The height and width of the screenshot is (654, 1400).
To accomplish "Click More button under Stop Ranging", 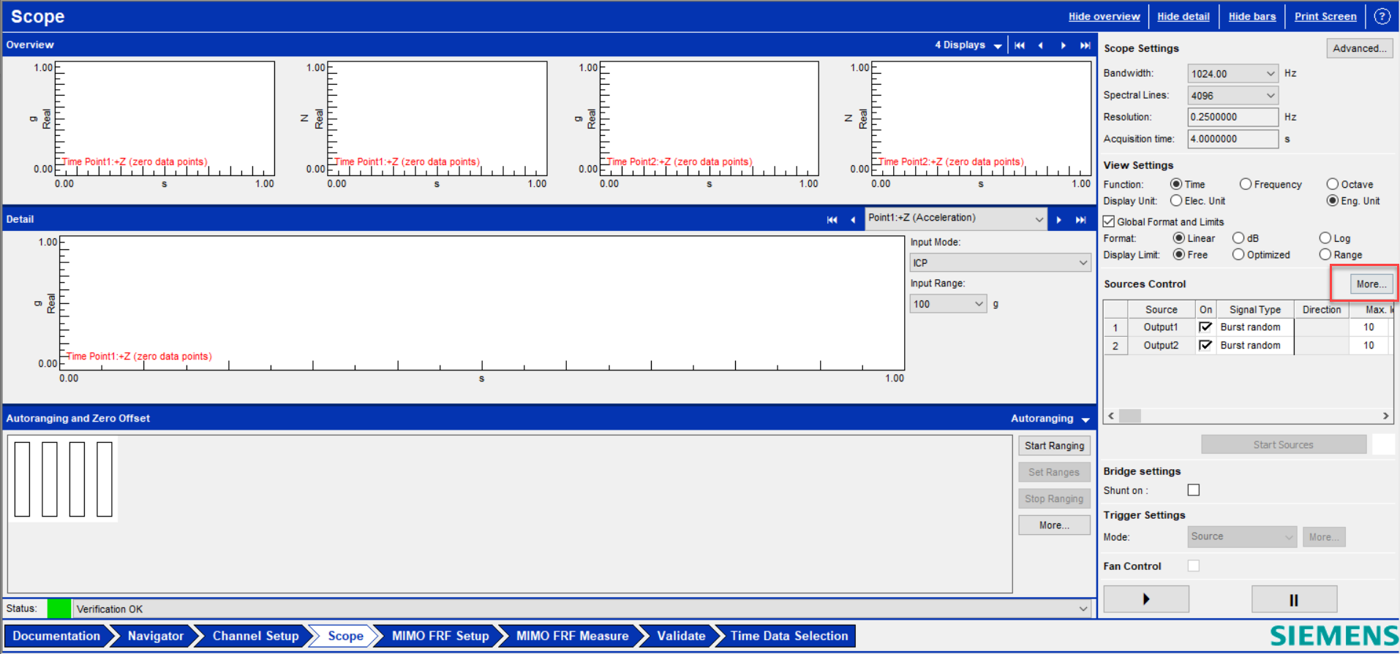I will pyautogui.click(x=1054, y=525).
